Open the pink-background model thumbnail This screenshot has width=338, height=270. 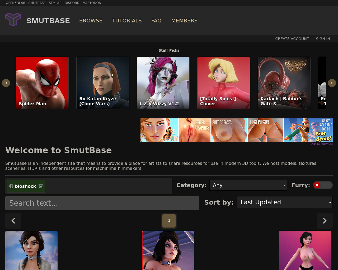click(x=305, y=250)
